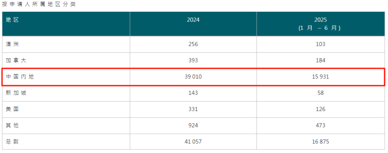Select the value 256 for 澳洲
The image size is (388, 153).
point(193,44)
